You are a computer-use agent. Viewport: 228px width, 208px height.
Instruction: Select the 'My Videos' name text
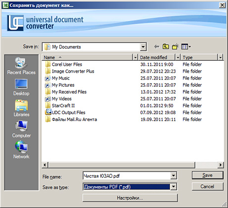[62, 99]
